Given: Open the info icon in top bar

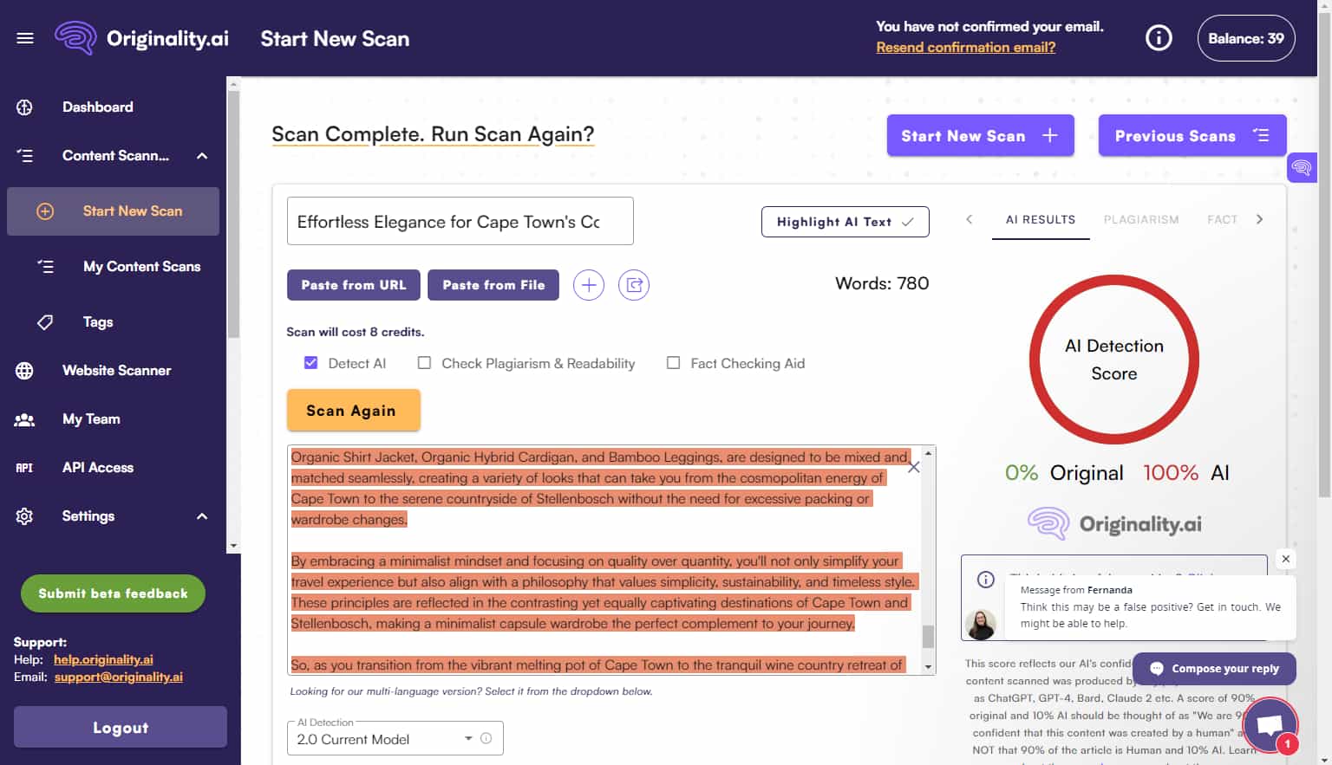Looking at the screenshot, I should click(x=1159, y=37).
